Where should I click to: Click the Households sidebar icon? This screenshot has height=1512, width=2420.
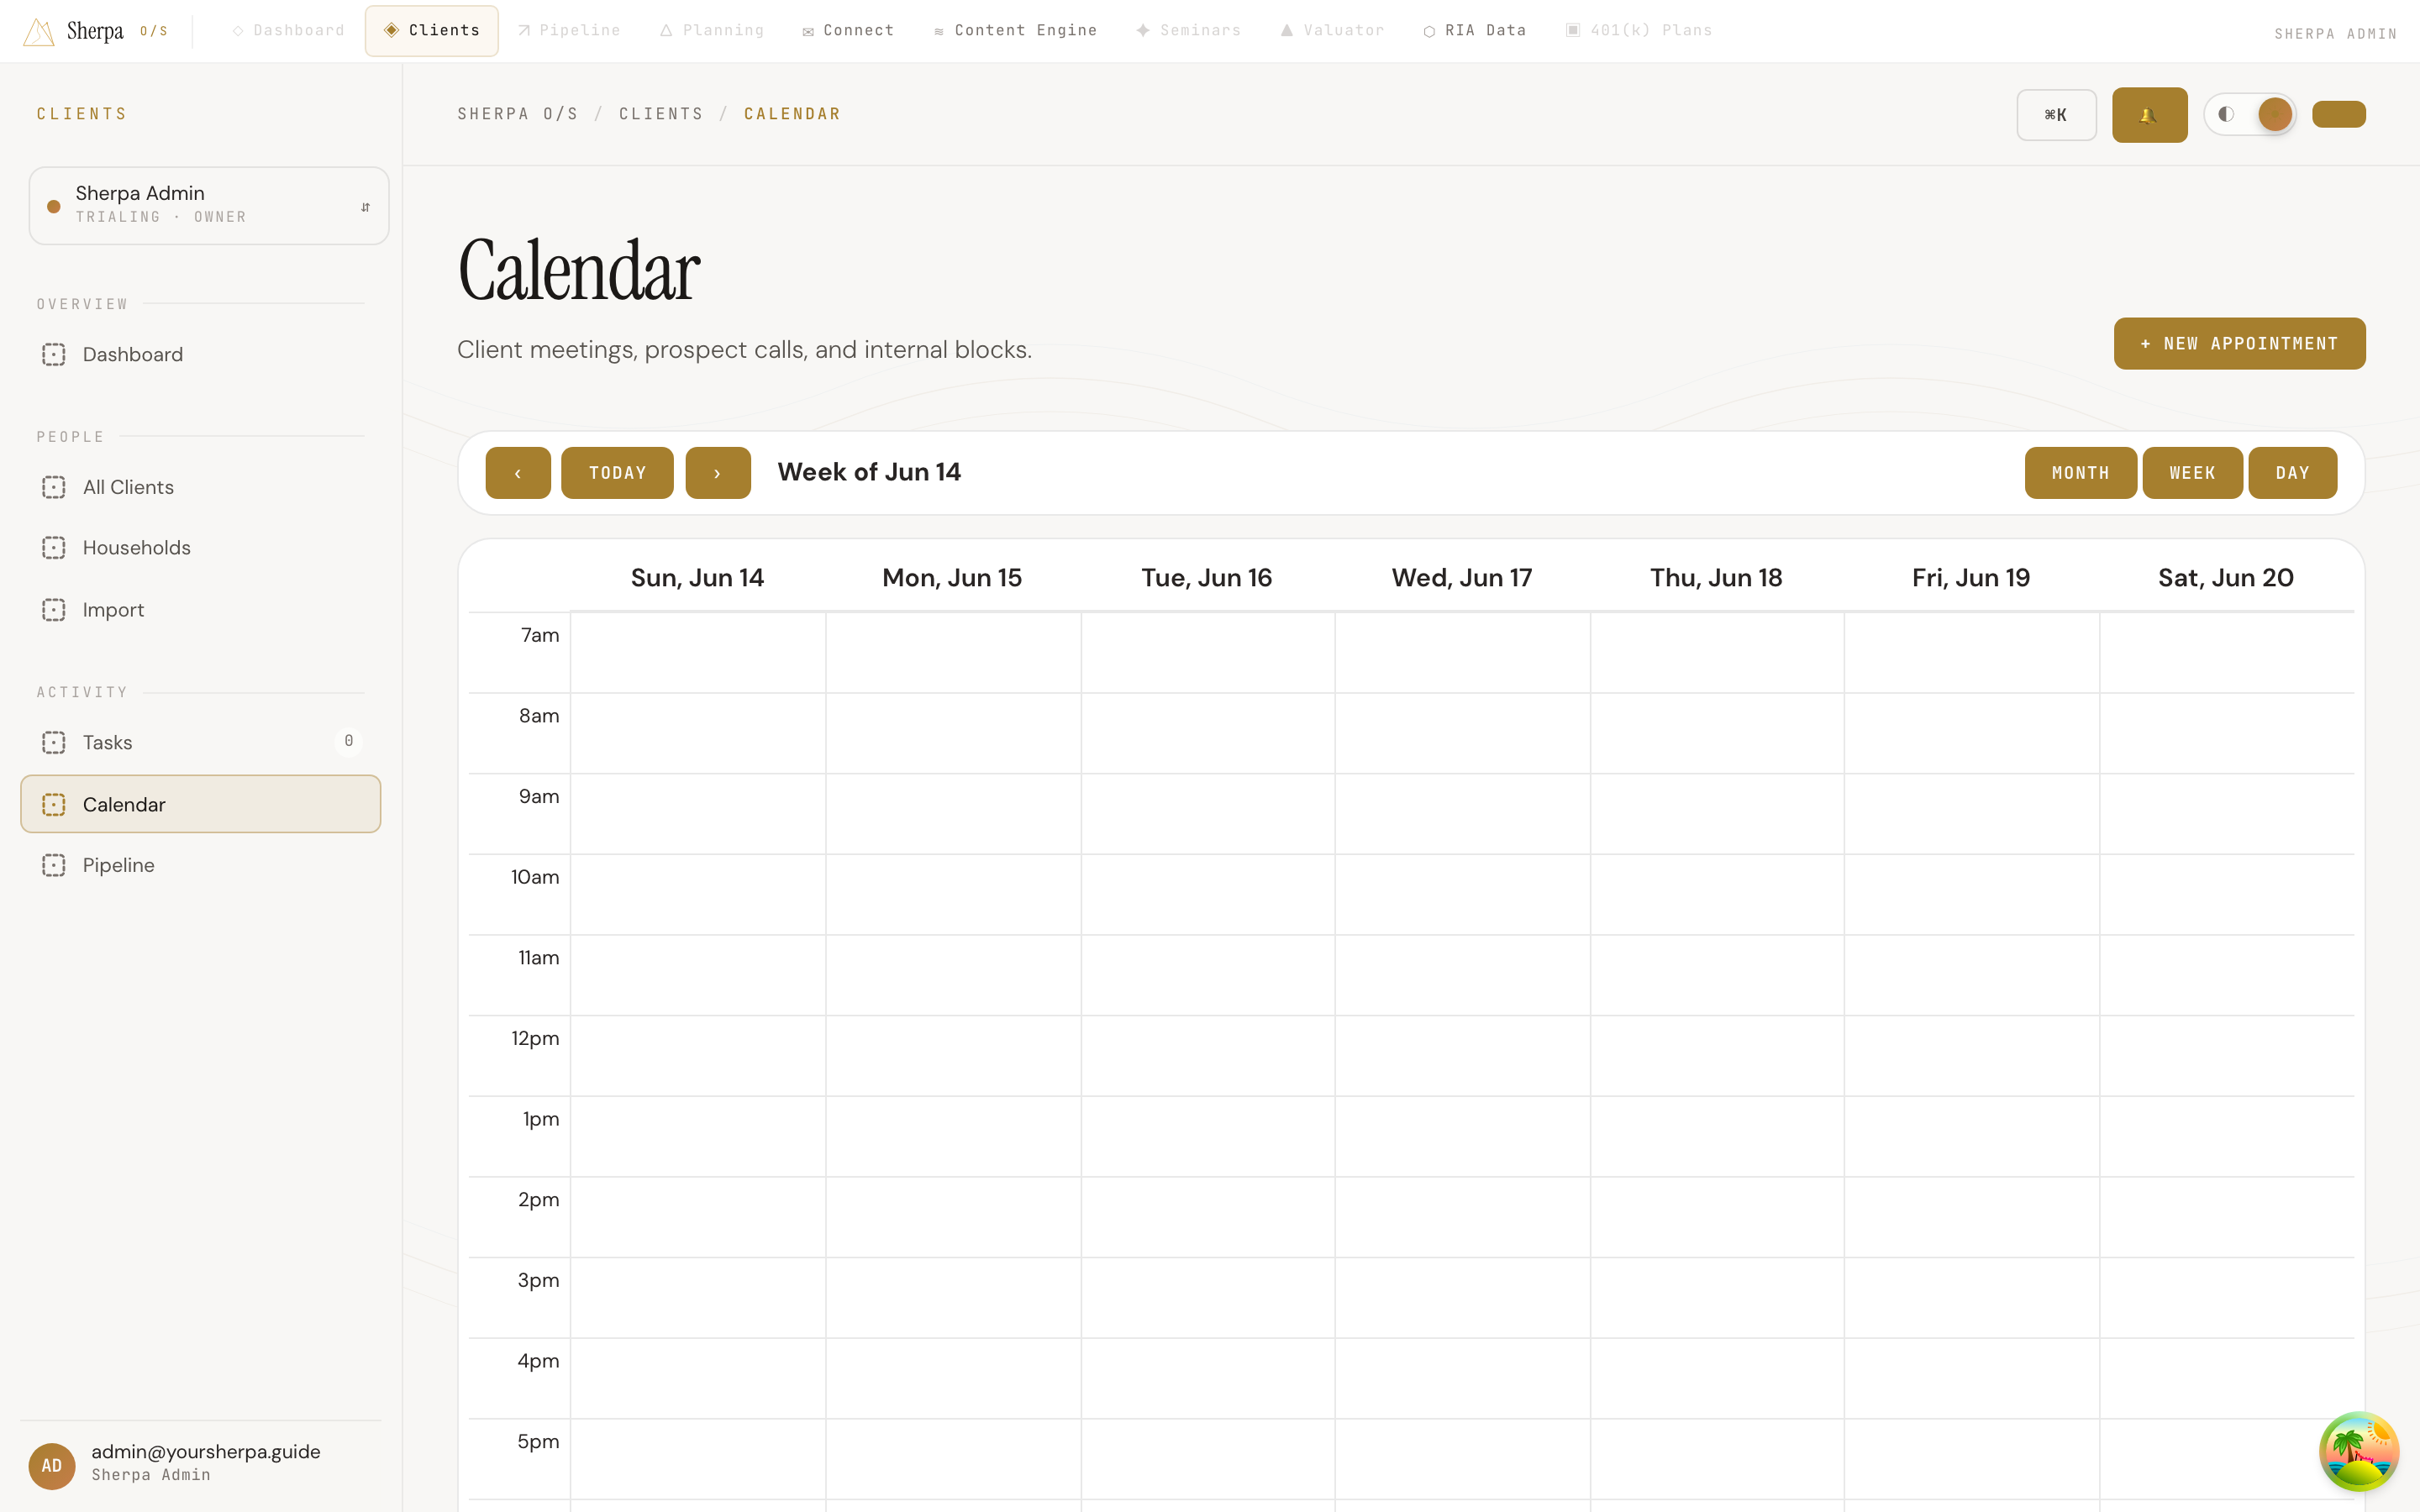(54, 548)
